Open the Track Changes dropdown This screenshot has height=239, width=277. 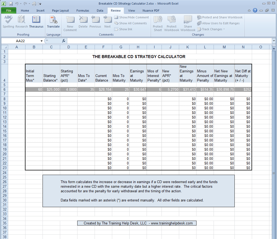[x=211, y=29]
